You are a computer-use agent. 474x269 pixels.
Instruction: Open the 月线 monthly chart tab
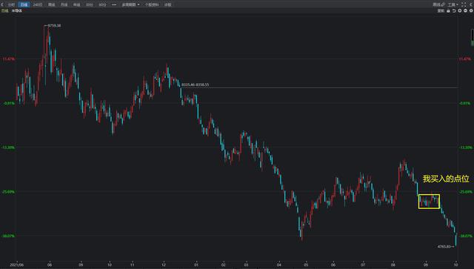click(64, 4)
